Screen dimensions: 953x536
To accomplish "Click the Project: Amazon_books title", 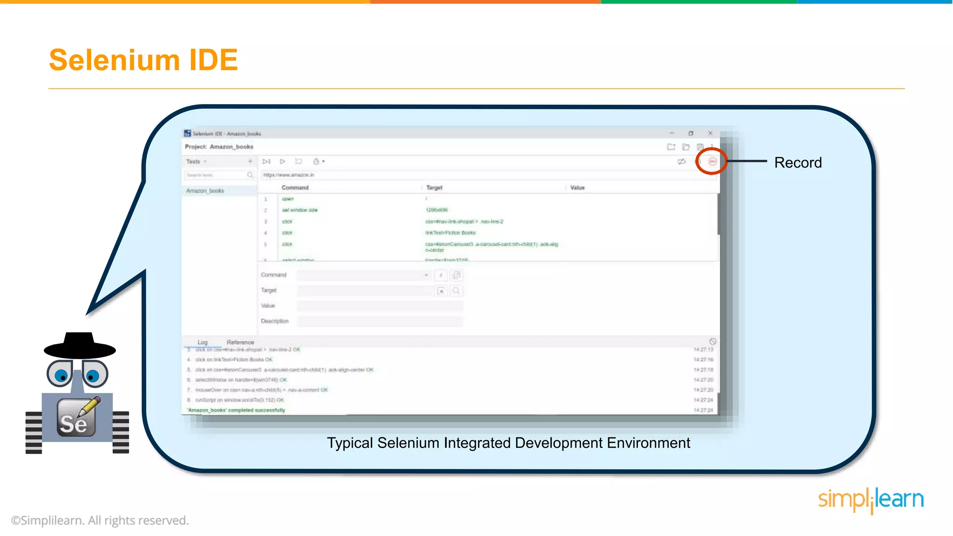I will click(219, 147).
